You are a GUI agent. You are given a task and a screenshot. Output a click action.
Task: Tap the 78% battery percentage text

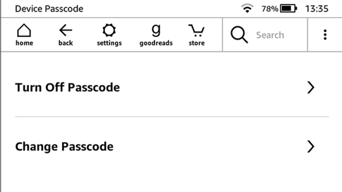pyautogui.click(x=270, y=9)
